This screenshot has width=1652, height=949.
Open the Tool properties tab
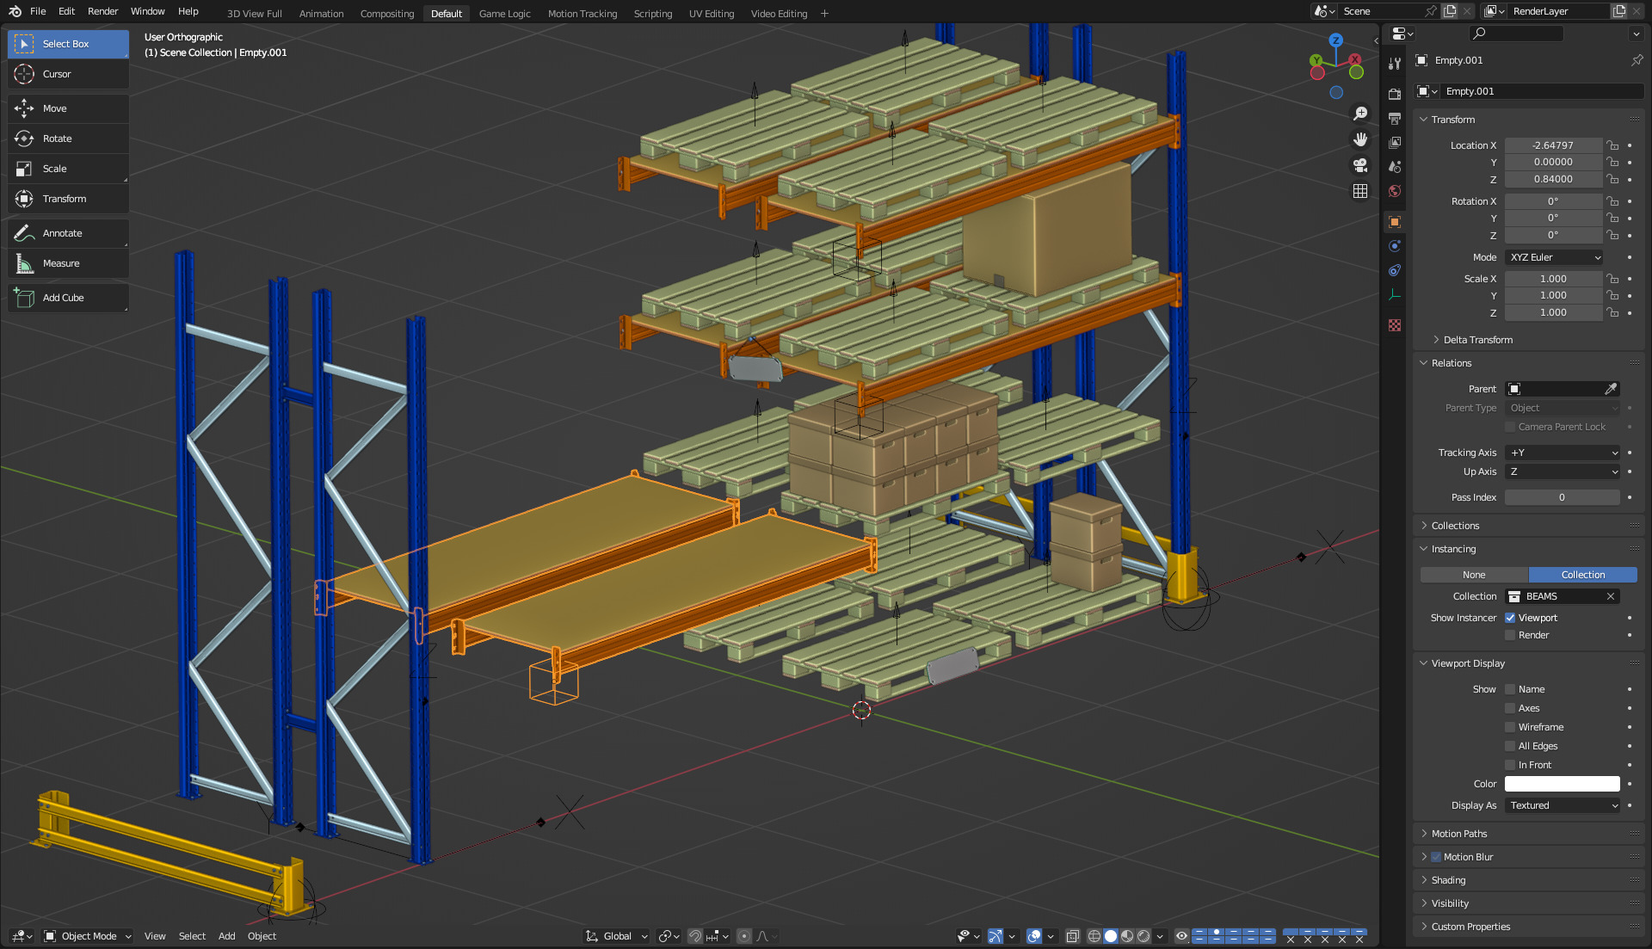(1395, 64)
